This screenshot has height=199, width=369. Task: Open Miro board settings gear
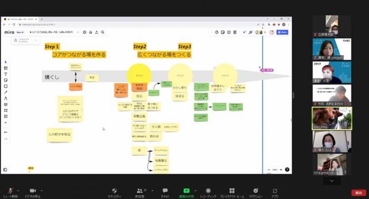[84, 32]
